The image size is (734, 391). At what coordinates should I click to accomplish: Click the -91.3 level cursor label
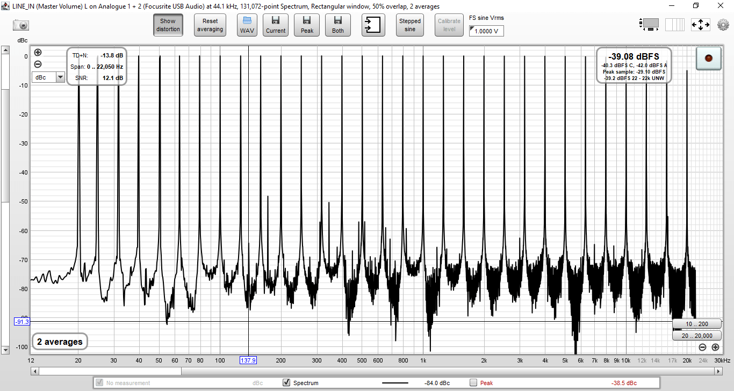pyautogui.click(x=23, y=321)
